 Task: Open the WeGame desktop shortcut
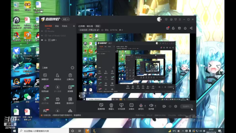pyautogui.click(x=16, y=83)
